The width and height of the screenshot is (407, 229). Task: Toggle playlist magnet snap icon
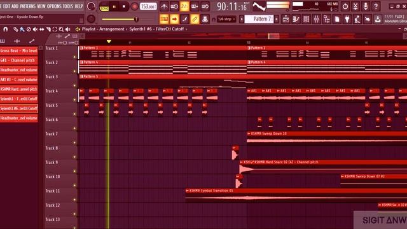click(x=6, y=29)
